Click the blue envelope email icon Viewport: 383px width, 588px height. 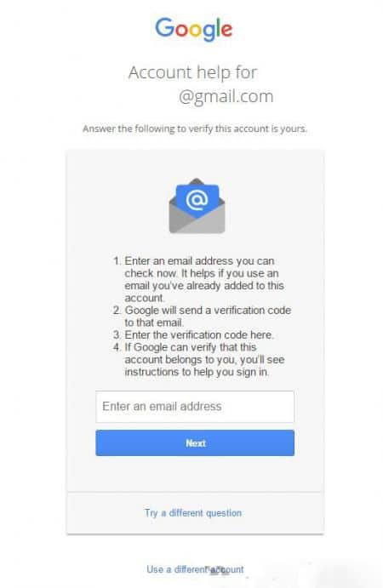click(x=197, y=206)
